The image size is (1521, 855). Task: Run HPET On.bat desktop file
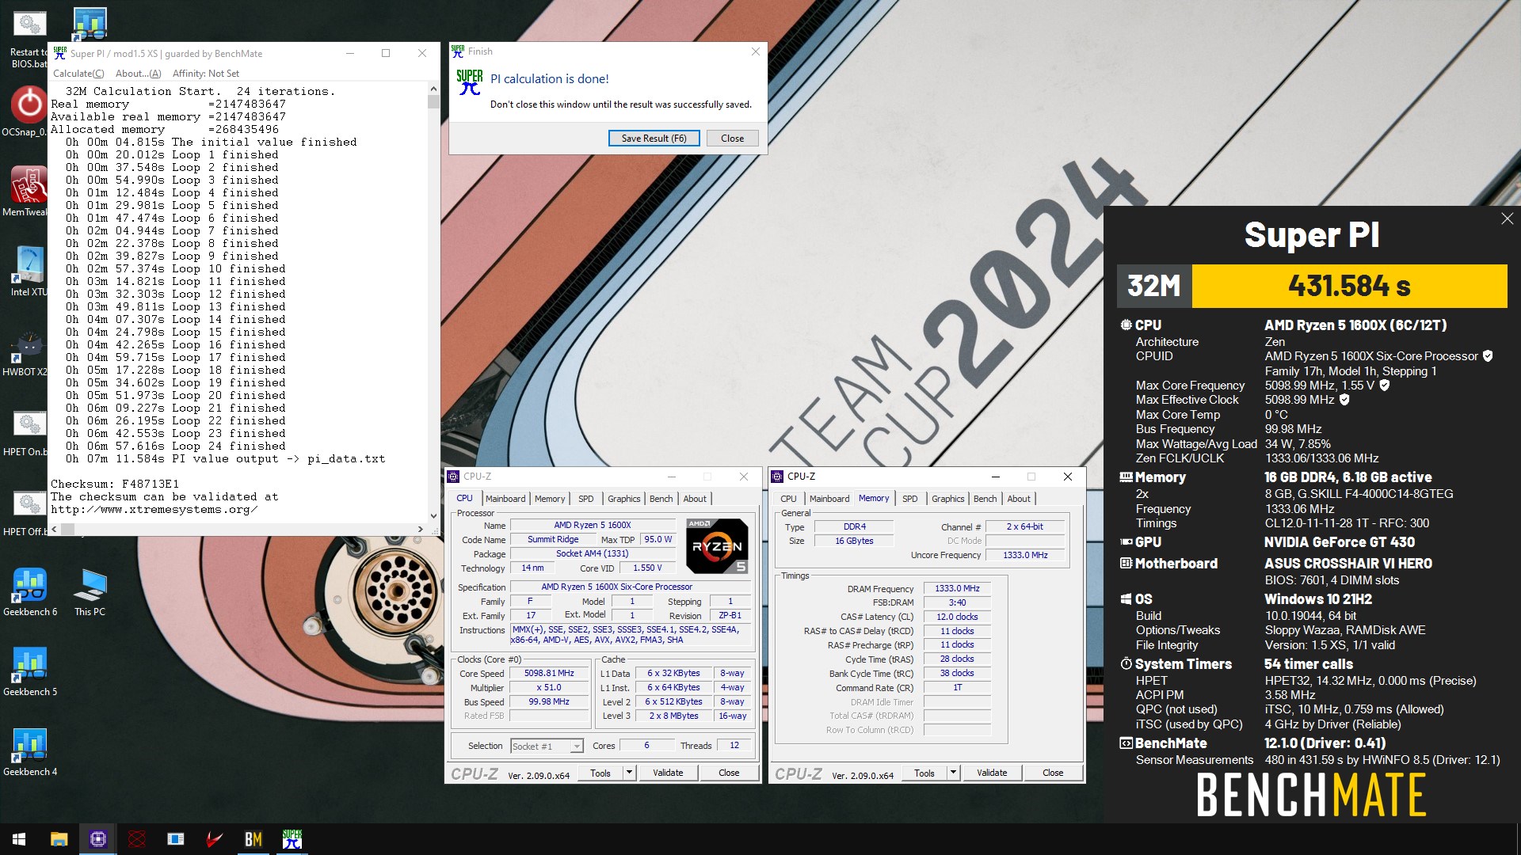point(26,433)
